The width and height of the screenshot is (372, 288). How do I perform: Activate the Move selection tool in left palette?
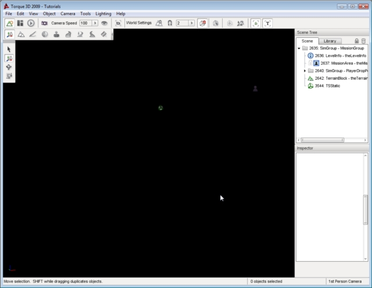coord(9,58)
